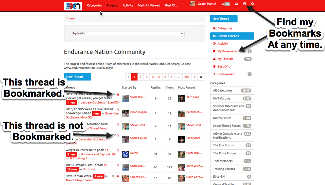Toggle bookmark star on December OutSeason thread
Image resolution: width=325 pixels, height=185 pixels.
click(x=118, y=135)
